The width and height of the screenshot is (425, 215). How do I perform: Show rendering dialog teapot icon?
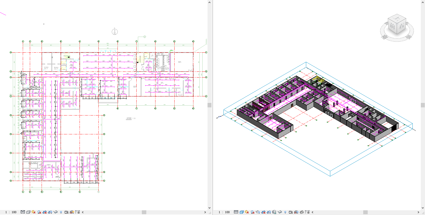click(258, 212)
